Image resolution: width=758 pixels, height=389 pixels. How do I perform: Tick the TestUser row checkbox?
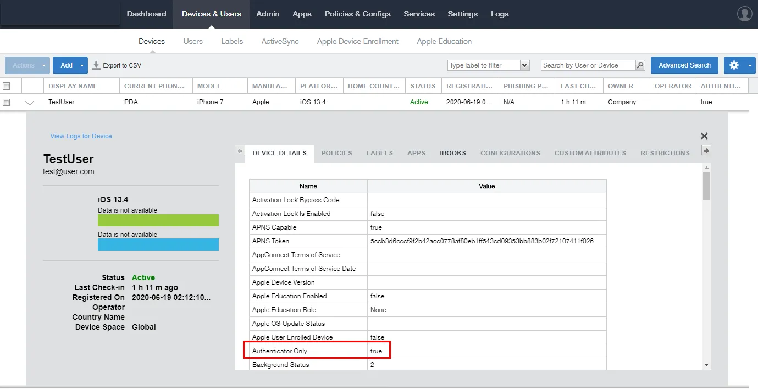click(x=7, y=102)
